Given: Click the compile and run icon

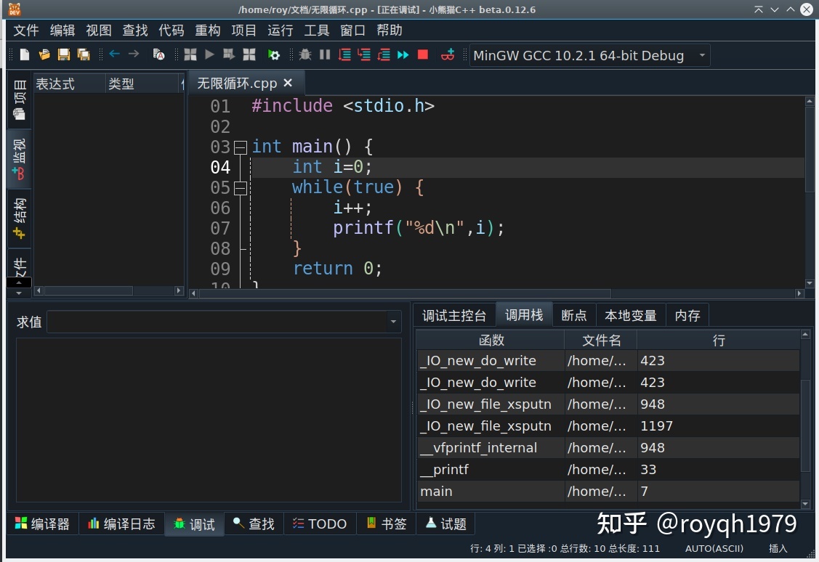Looking at the screenshot, I should (229, 54).
